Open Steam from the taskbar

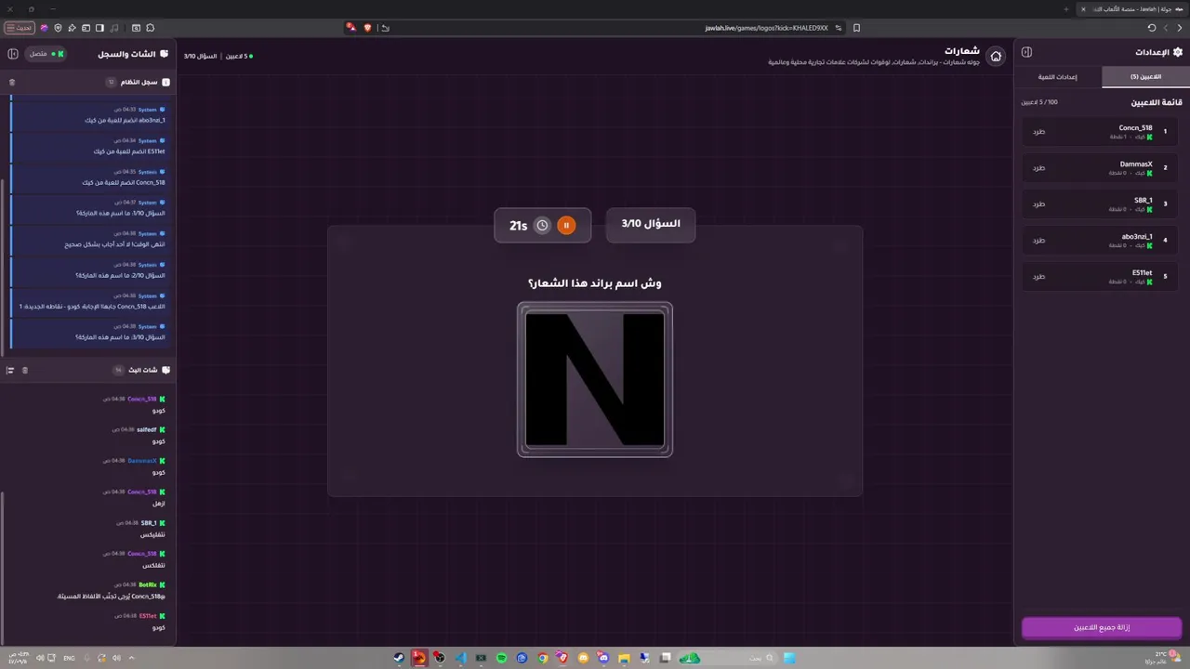399,658
